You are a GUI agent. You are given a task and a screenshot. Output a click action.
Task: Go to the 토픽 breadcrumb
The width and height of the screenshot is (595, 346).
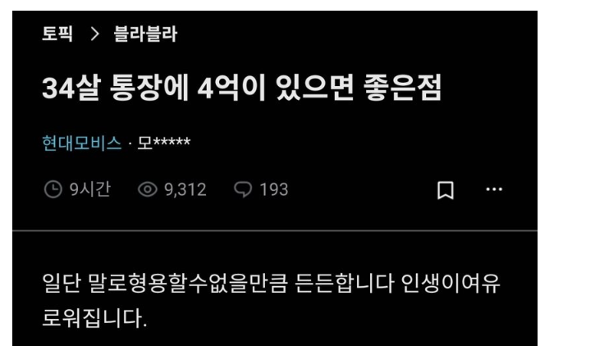57,34
